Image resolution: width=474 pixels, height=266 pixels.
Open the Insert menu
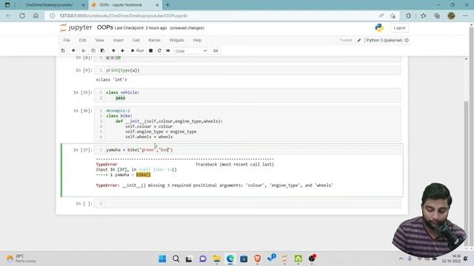click(118, 40)
